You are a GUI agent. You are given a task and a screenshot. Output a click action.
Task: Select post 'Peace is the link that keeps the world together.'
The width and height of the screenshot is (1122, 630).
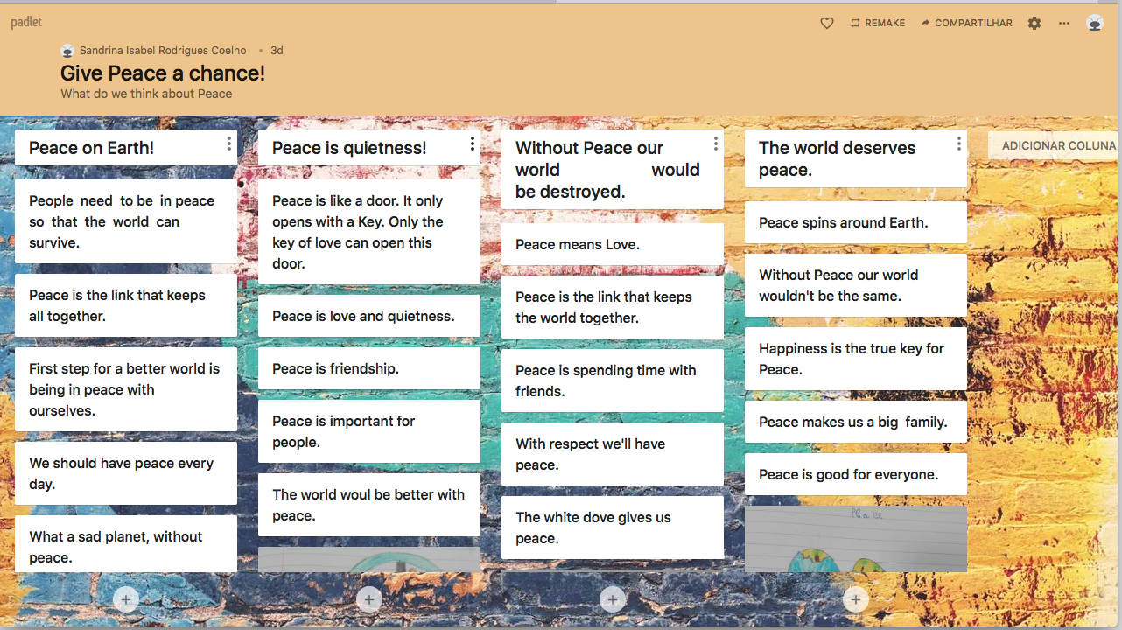[x=613, y=307]
